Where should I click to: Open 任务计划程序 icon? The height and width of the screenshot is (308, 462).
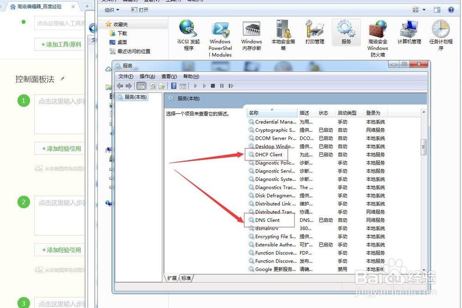tap(441, 36)
